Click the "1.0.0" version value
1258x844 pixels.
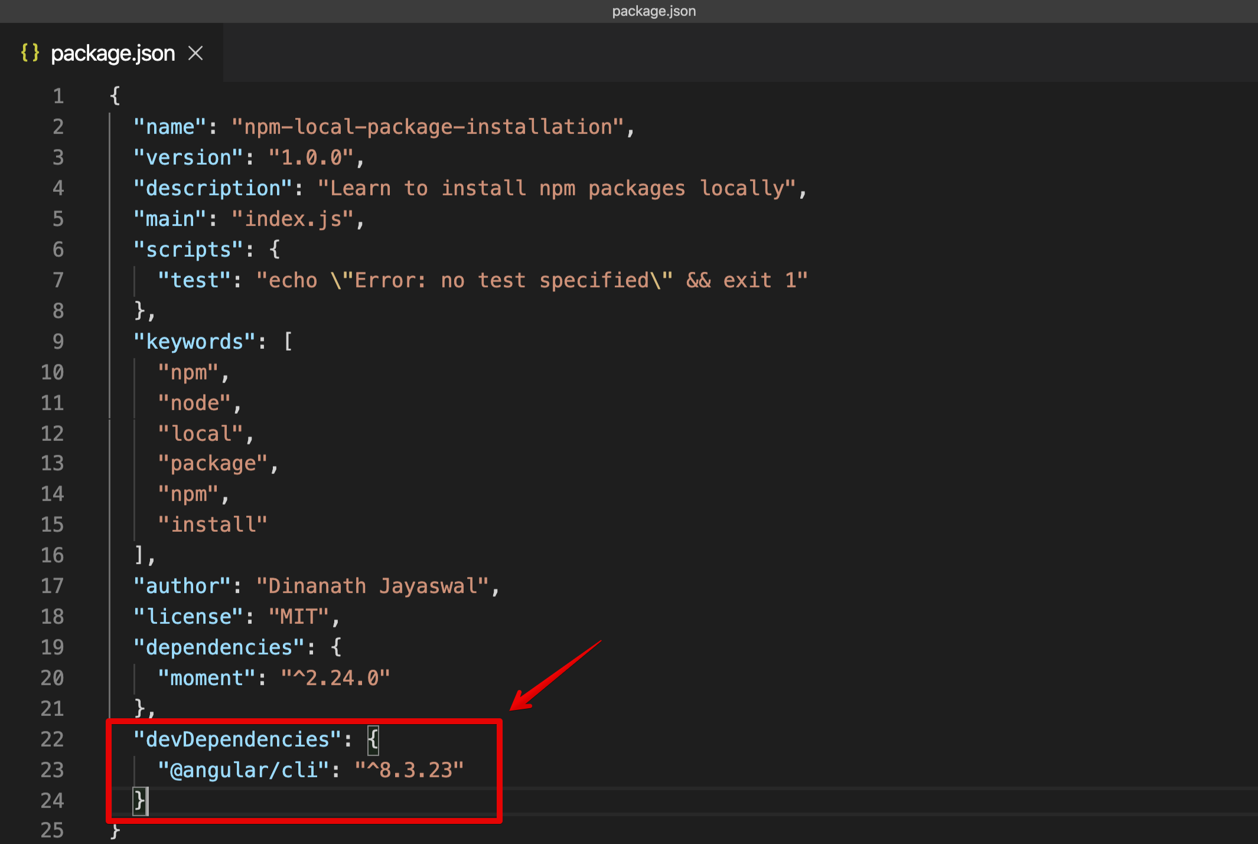pyautogui.click(x=311, y=158)
